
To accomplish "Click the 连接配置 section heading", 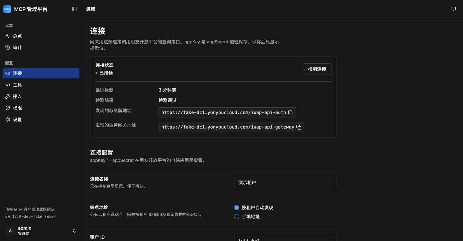I will [102, 153].
